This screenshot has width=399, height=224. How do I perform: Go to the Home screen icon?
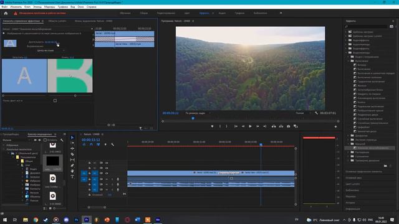point(6,13)
